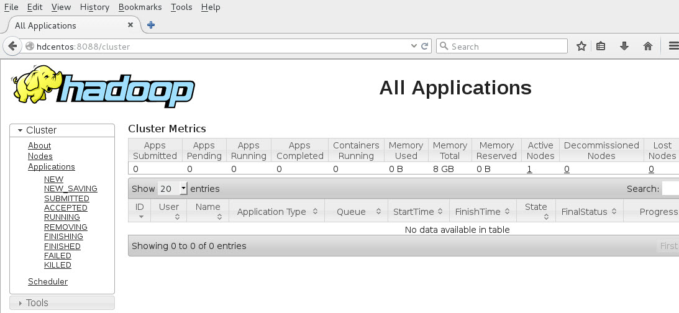Go to the home page icon
This screenshot has height=313, width=679.
pyautogui.click(x=648, y=47)
